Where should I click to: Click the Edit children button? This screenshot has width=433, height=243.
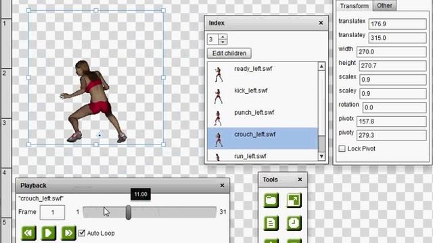point(229,53)
